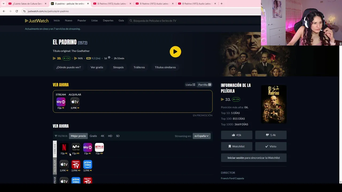342x192 pixels.
Task: Click the thumbs-down 1.4k dislike button
Action: (x=271, y=135)
